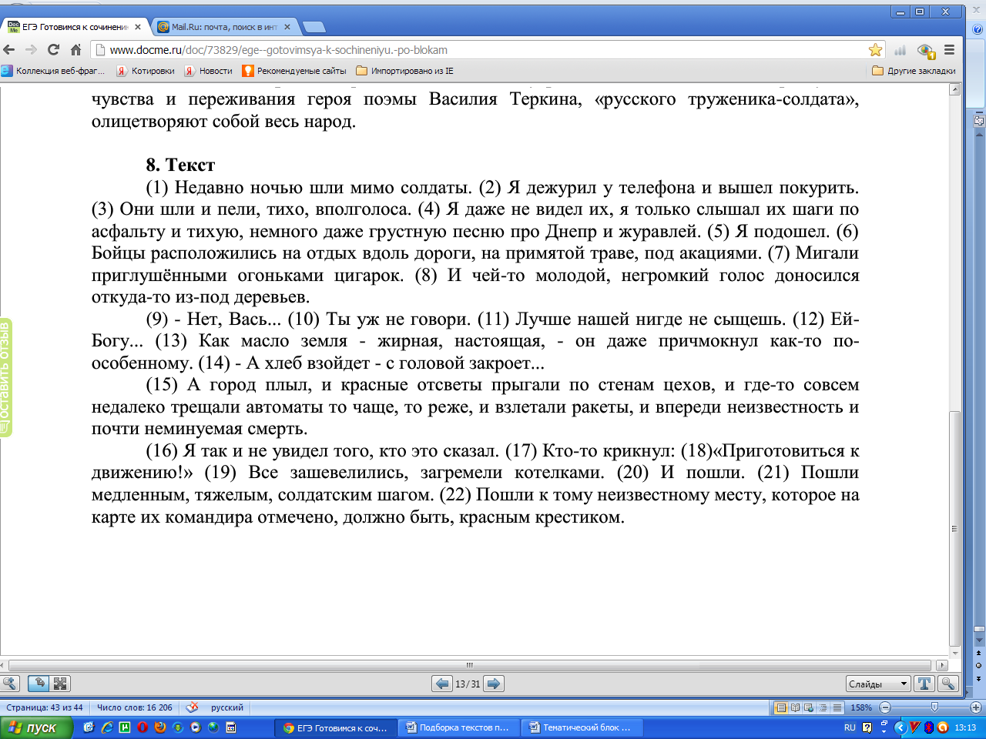
Task: Open the Коллекция веб-фрагментов bookmark
Action: [53, 71]
